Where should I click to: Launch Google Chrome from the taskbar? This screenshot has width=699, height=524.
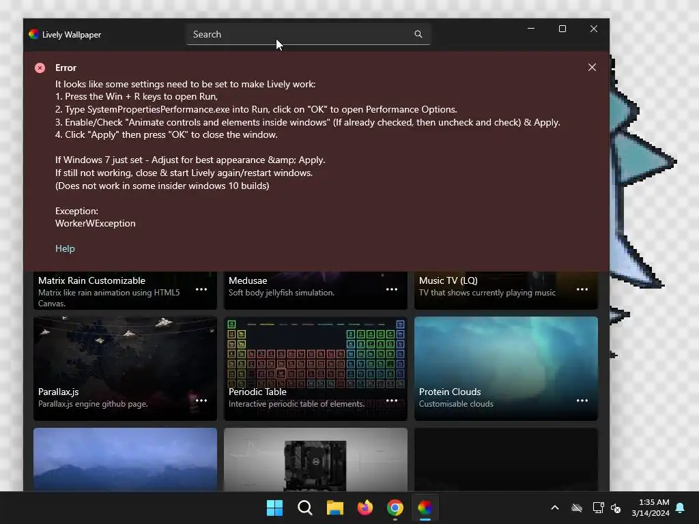[x=395, y=508]
